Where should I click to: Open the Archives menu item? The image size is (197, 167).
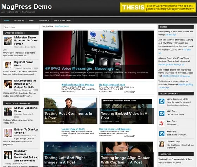click(x=44, y=20)
